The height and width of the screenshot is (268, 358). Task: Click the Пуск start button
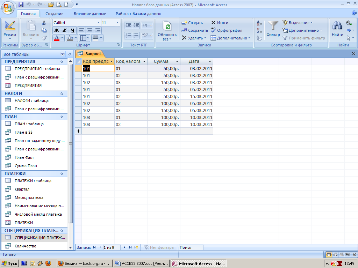9,264
